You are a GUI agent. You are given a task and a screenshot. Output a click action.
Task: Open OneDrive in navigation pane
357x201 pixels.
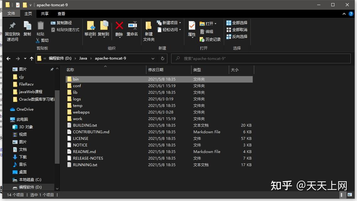(x=22, y=109)
